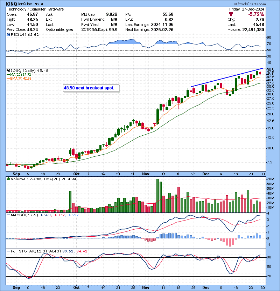Click the stochastic %D value 84.41
Image resolution: width=280 pixels, height=291 pixels.
(x=82, y=251)
